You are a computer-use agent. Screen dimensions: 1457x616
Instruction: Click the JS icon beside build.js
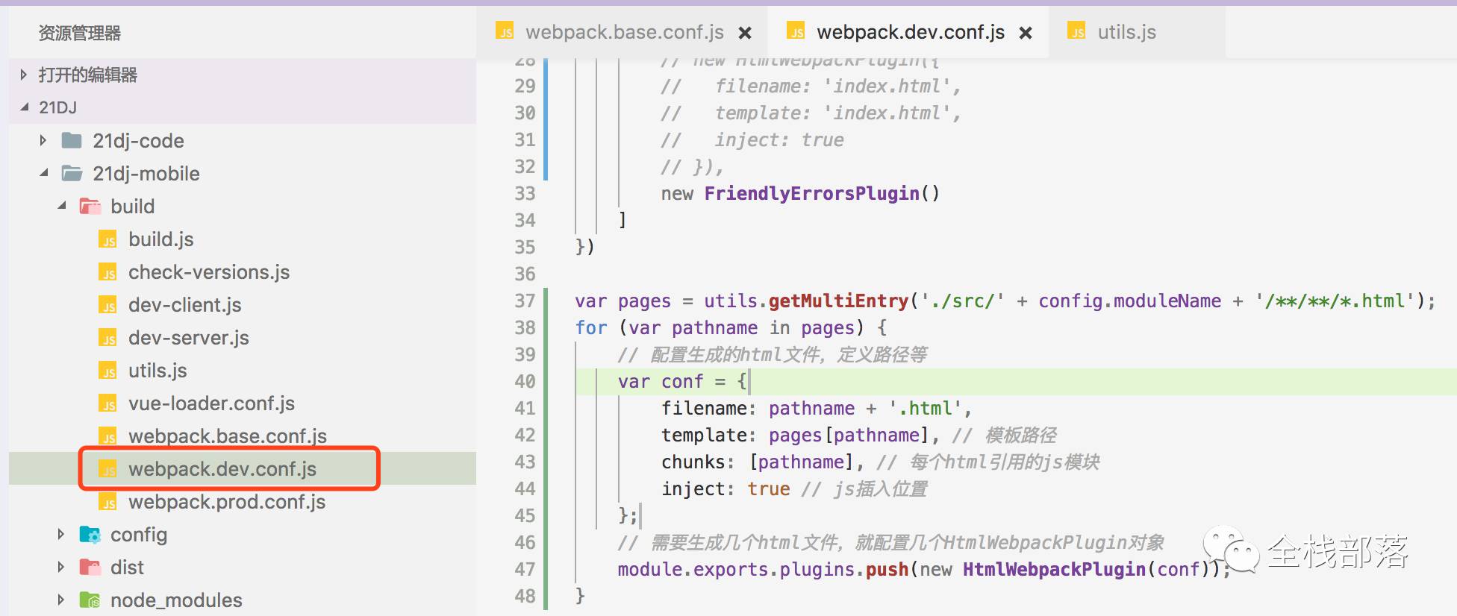click(x=108, y=239)
